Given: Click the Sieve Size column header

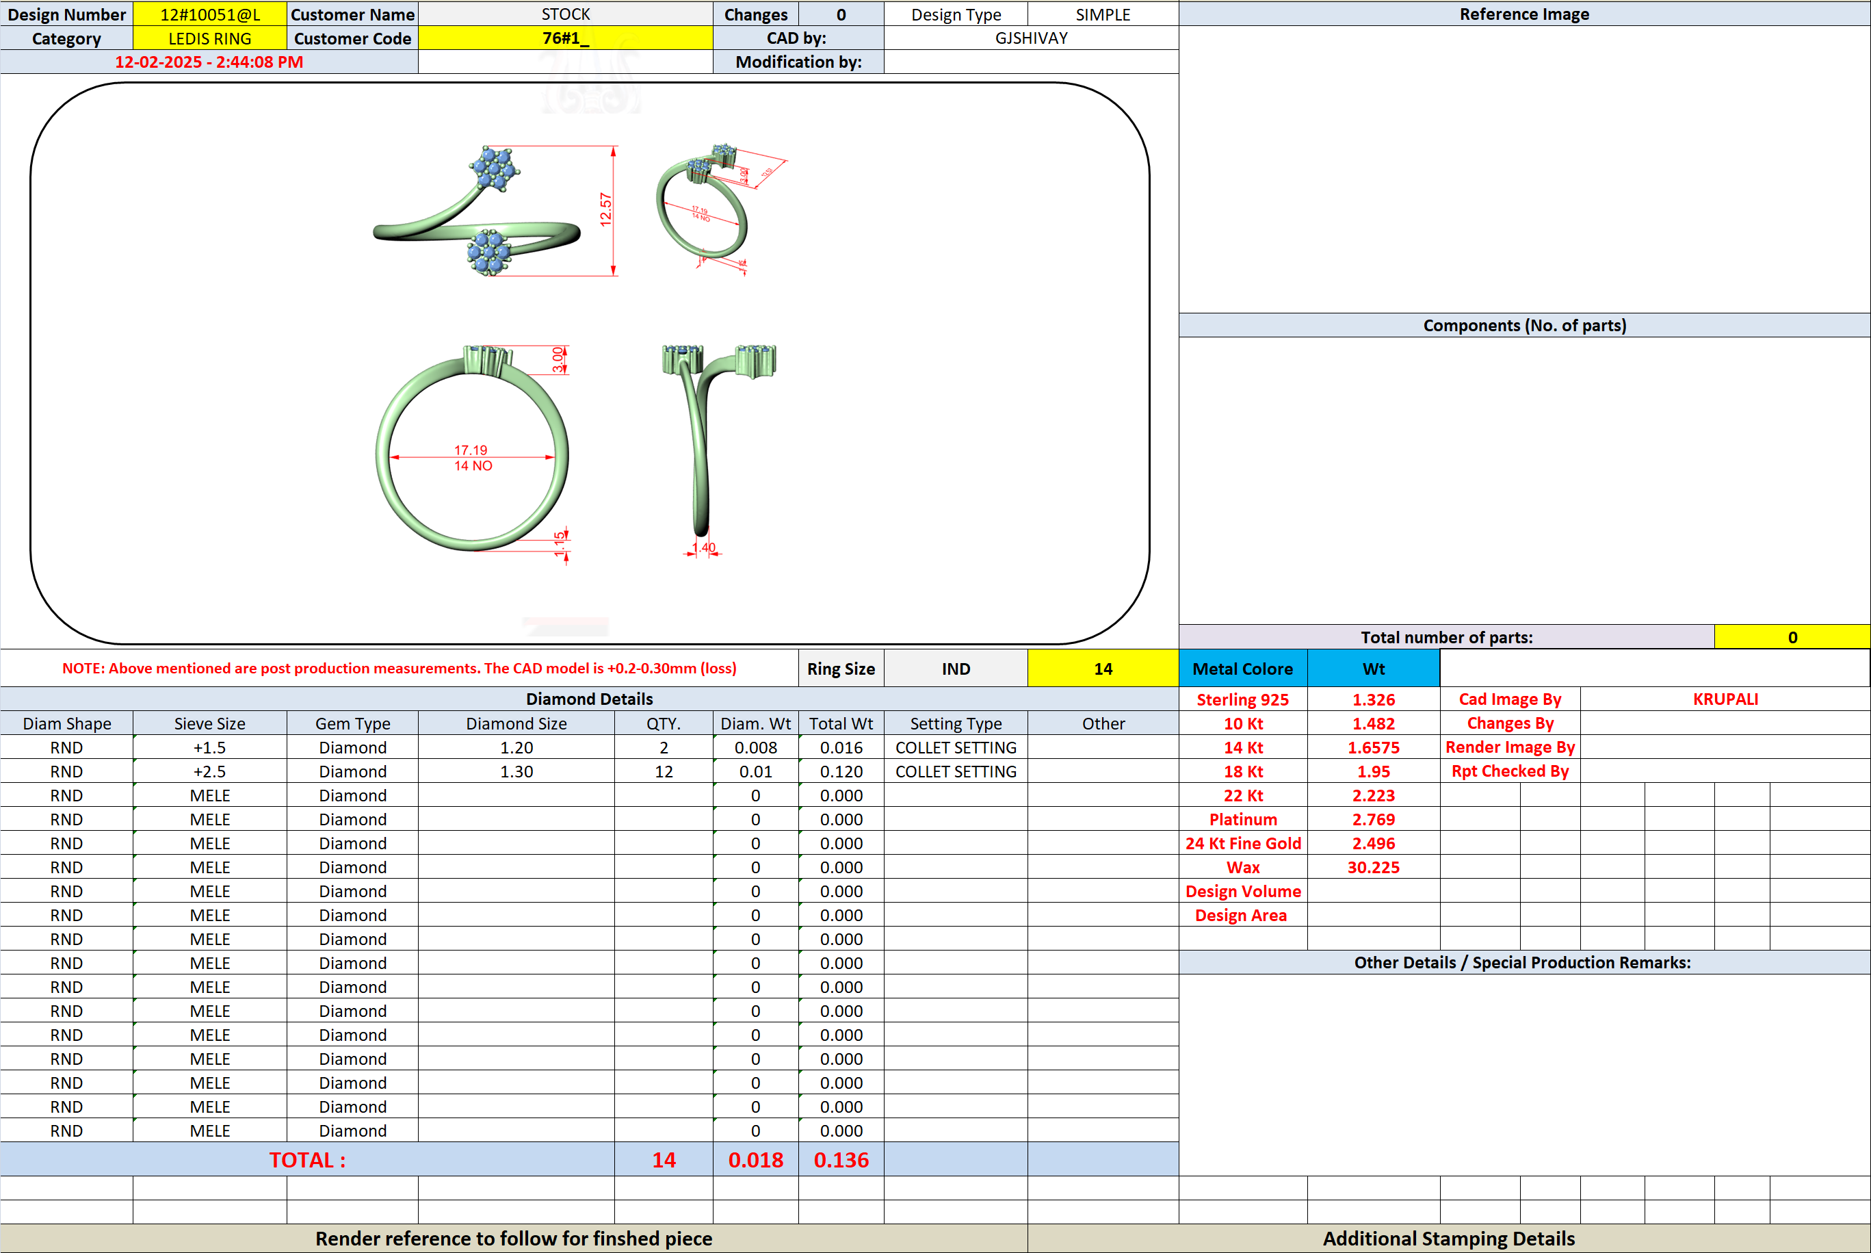Looking at the screenshot, I should [209, 723].
